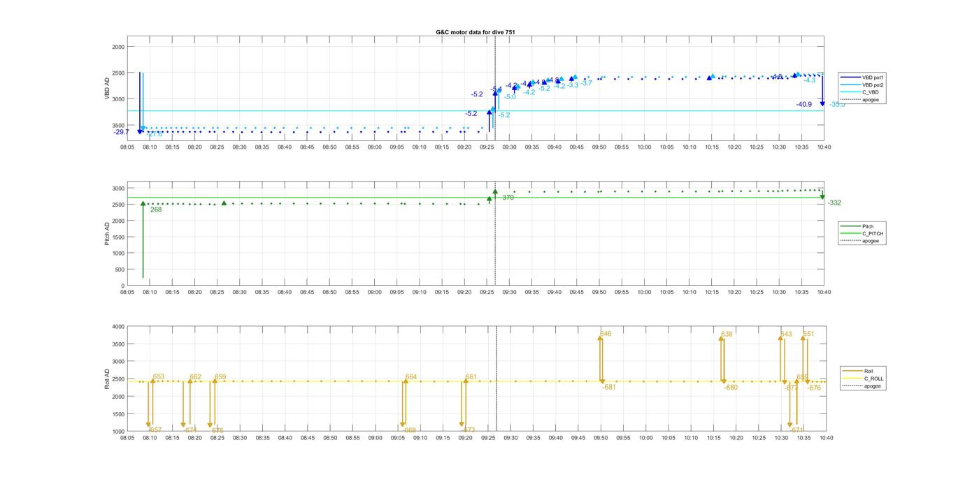Screen dimensions: 979x484
Task: Click "apogee" in the Pitch plot legend
Action: tap(869, 241)
